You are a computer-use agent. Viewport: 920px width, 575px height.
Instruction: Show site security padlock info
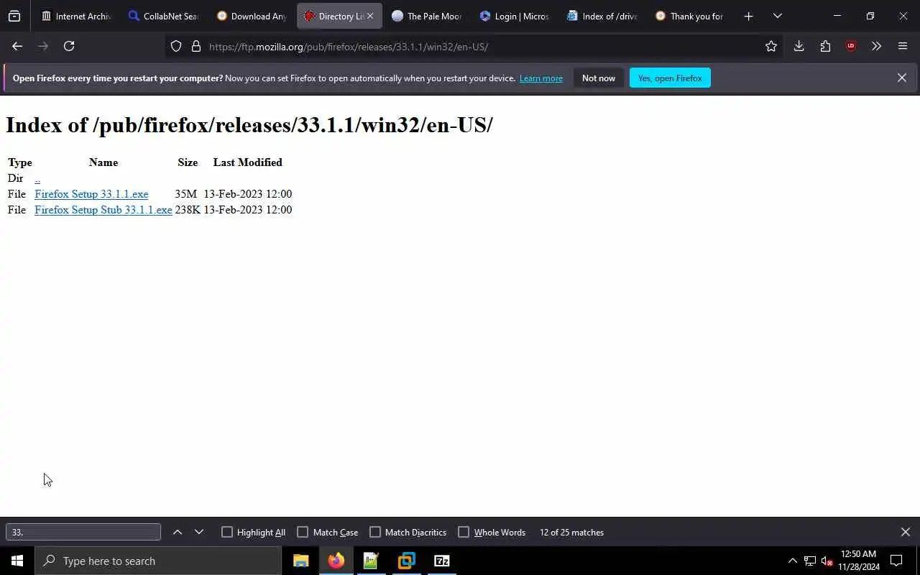point(196,47)
